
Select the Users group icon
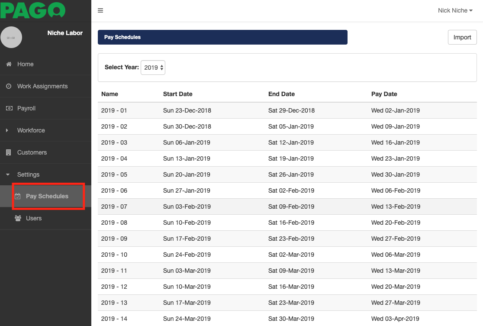point(18,218)
